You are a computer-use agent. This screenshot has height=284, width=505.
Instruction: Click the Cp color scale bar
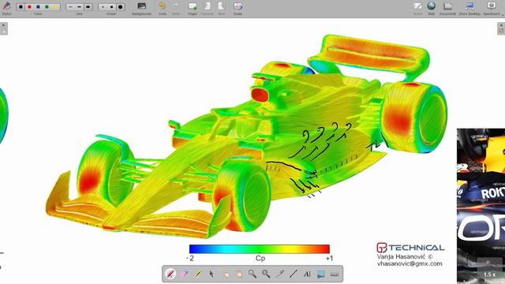(260, 249)
